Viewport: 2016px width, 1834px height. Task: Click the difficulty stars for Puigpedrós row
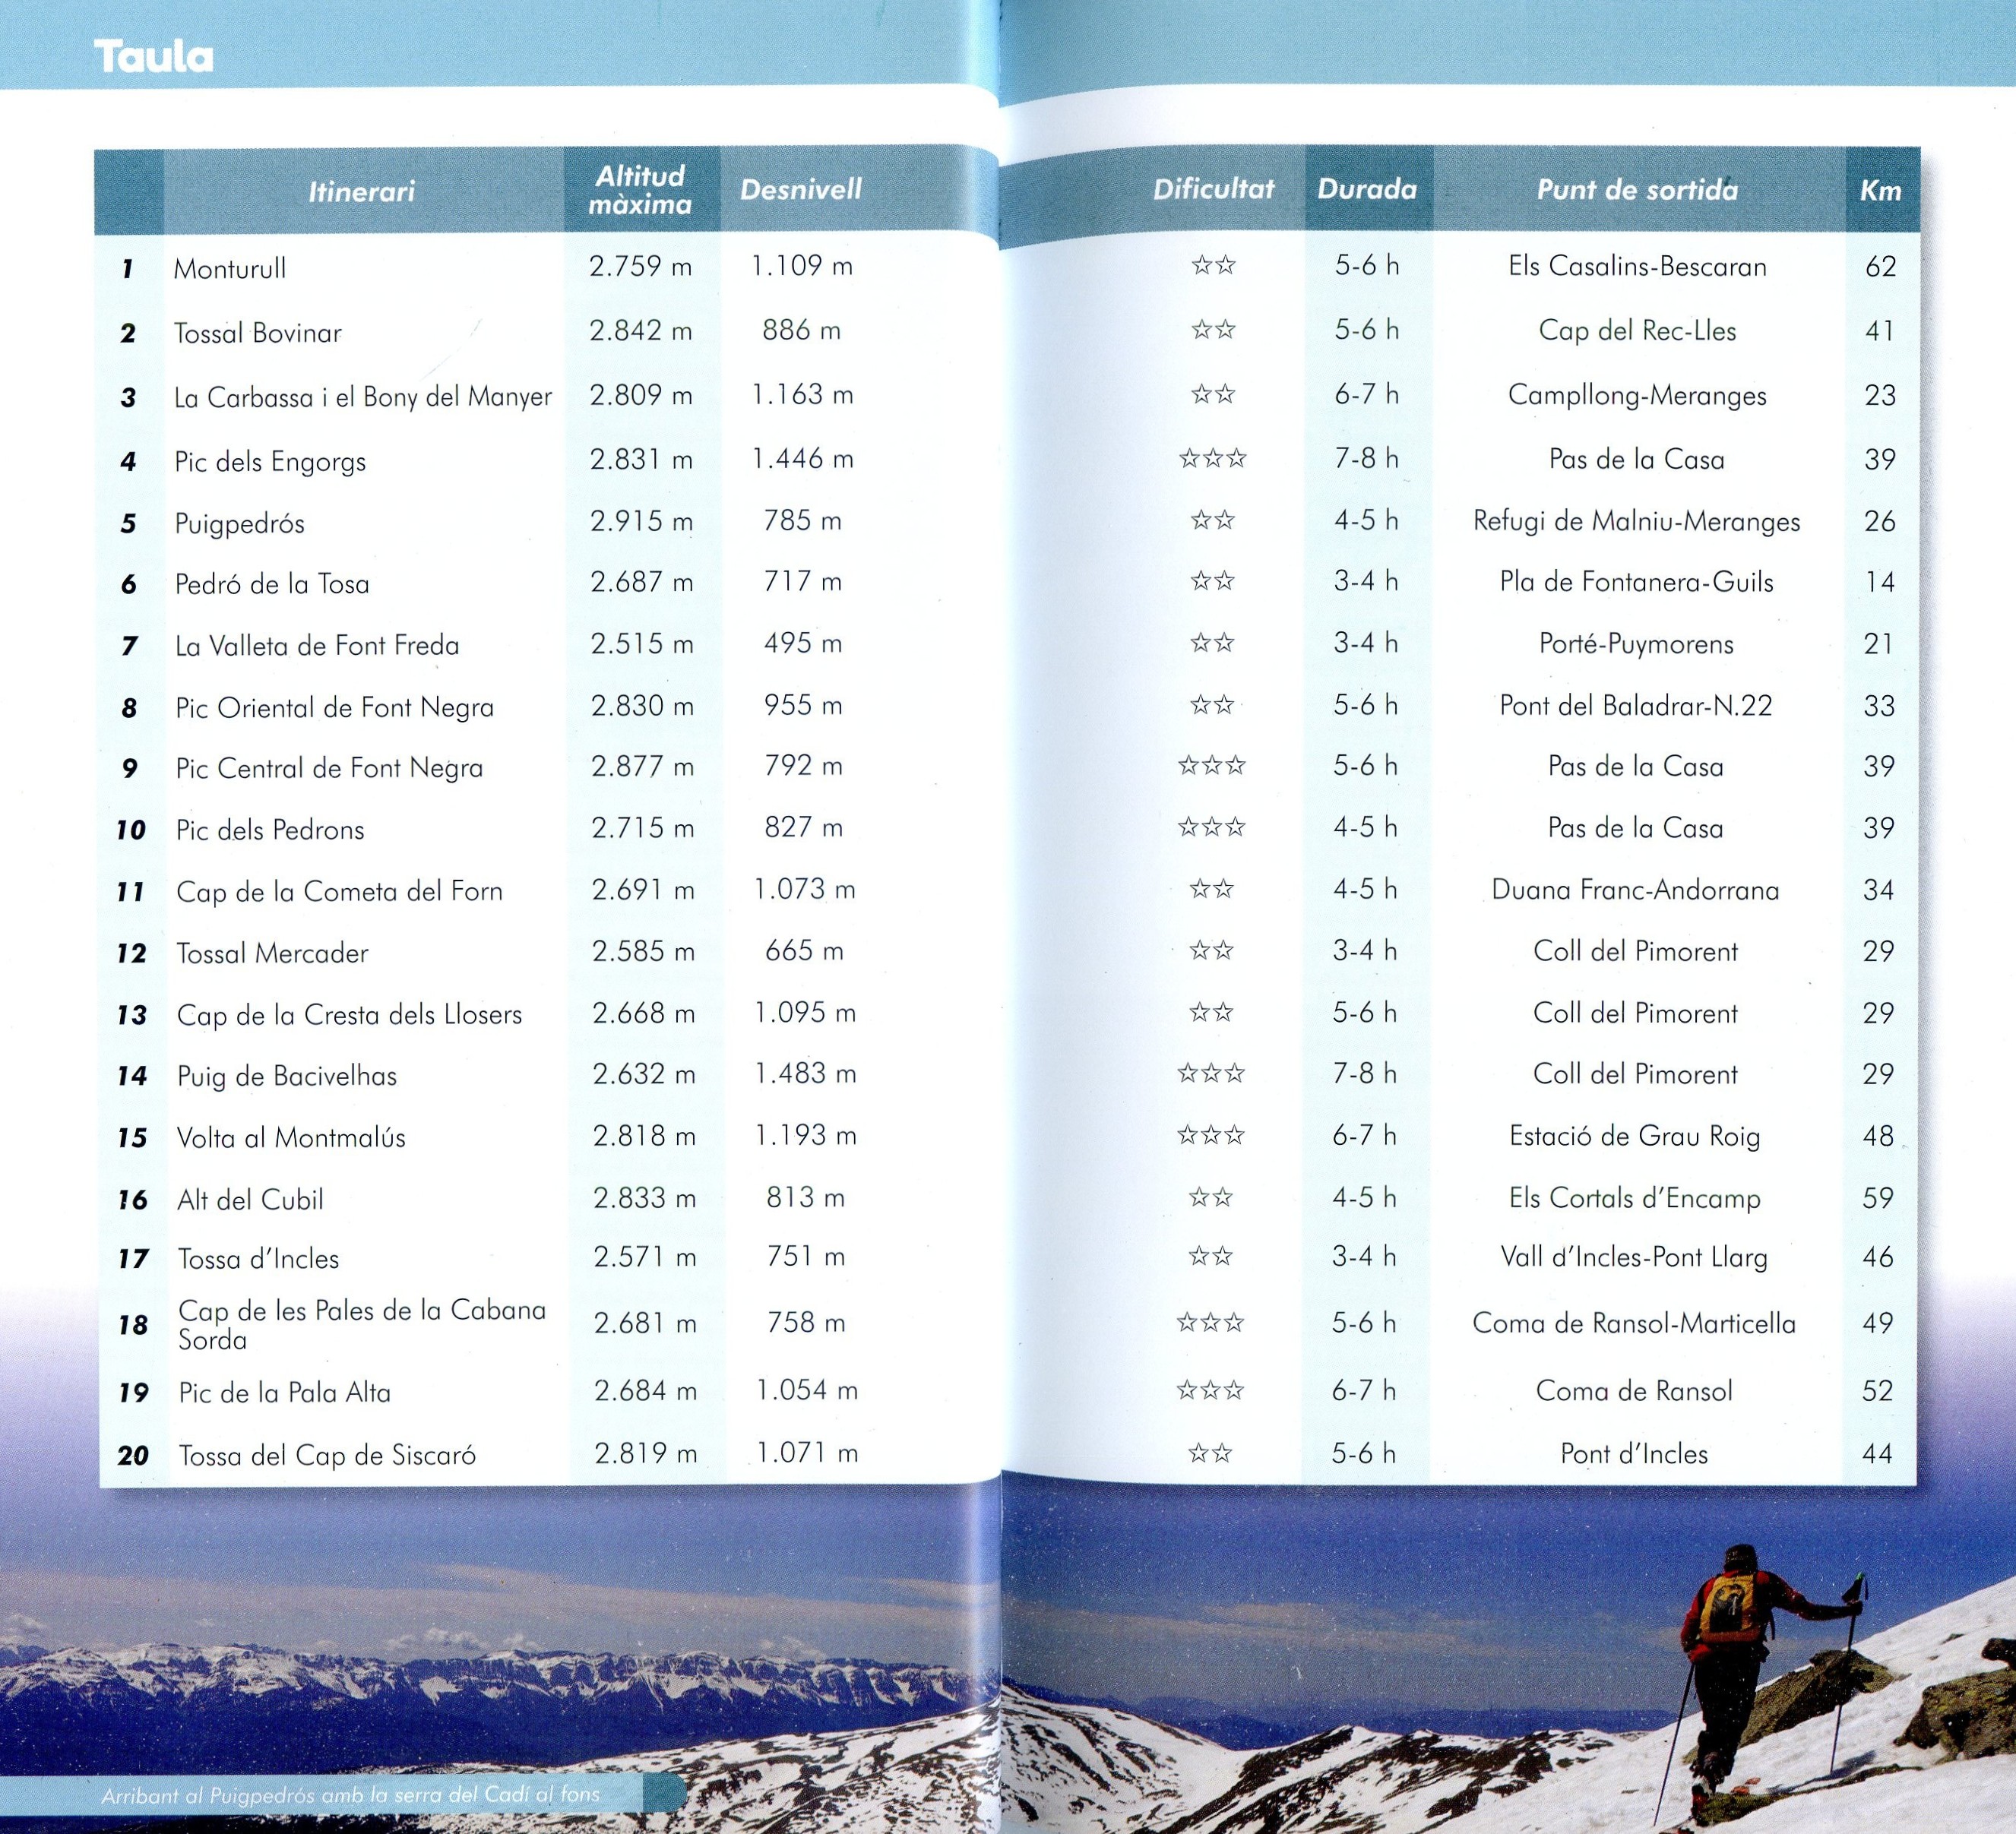[x=1213, y=521]
